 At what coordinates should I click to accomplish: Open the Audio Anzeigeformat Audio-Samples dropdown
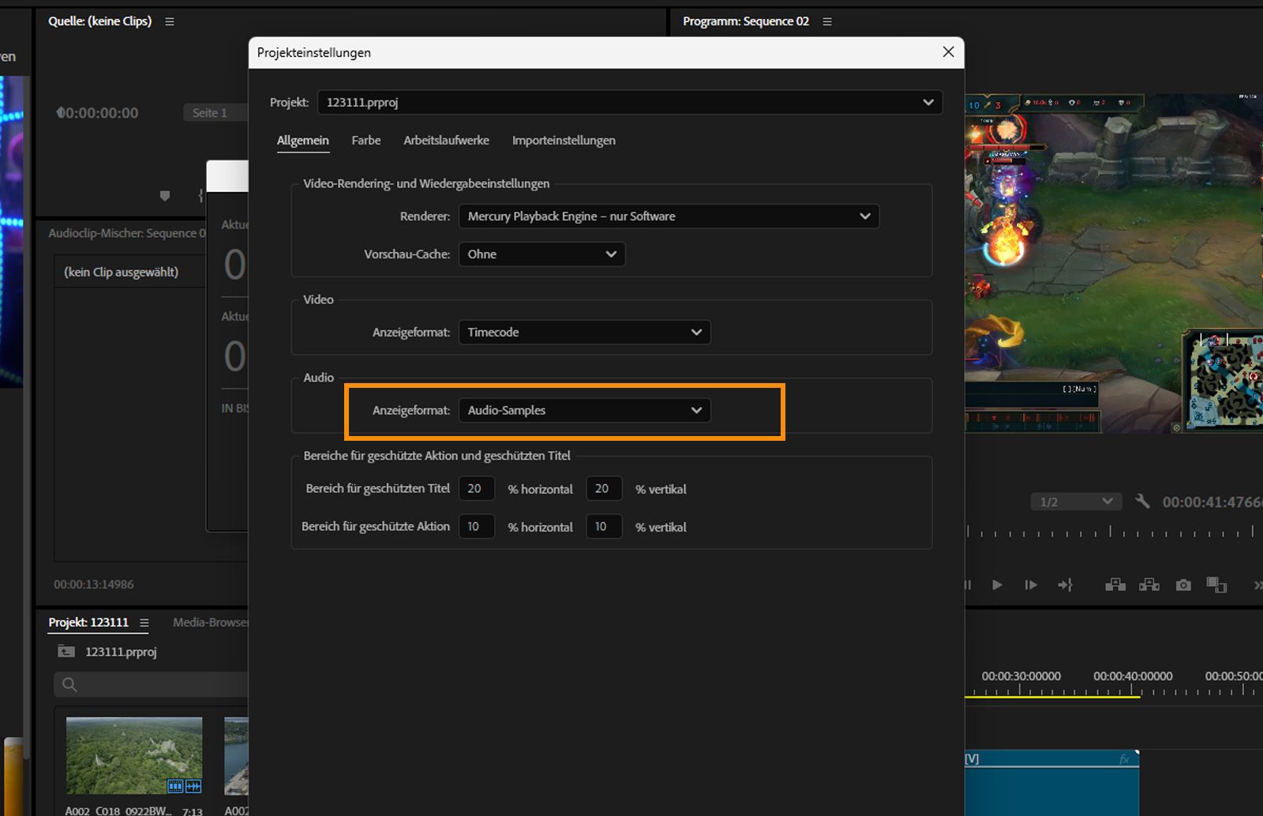[585, 410]
